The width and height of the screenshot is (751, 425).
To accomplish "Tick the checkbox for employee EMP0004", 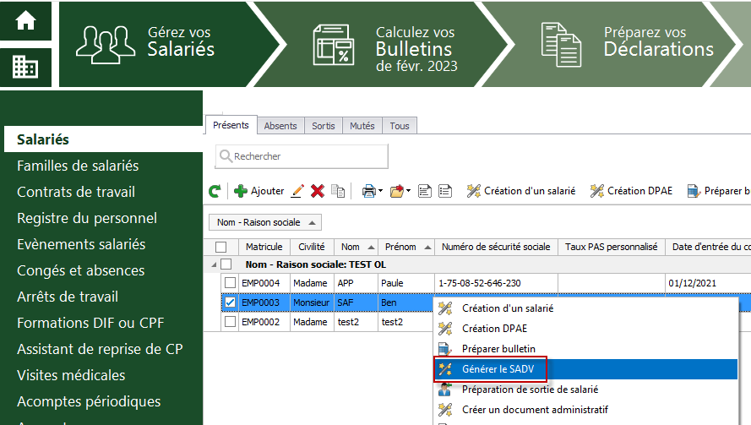I will coord(230,283).
